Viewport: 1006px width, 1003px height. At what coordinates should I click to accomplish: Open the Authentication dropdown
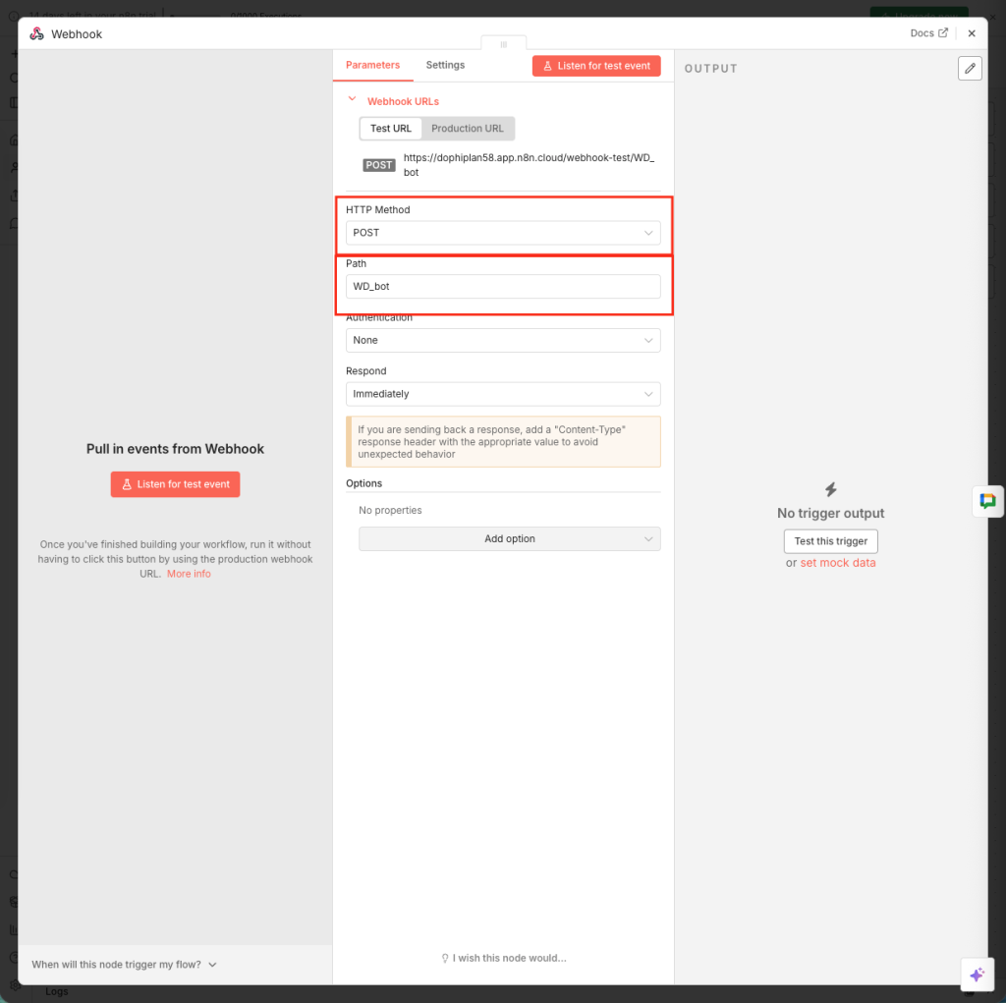(503, 340)
